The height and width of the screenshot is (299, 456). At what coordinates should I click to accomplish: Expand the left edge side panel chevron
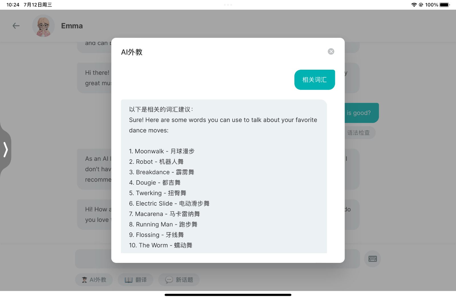tap(6, 149)
